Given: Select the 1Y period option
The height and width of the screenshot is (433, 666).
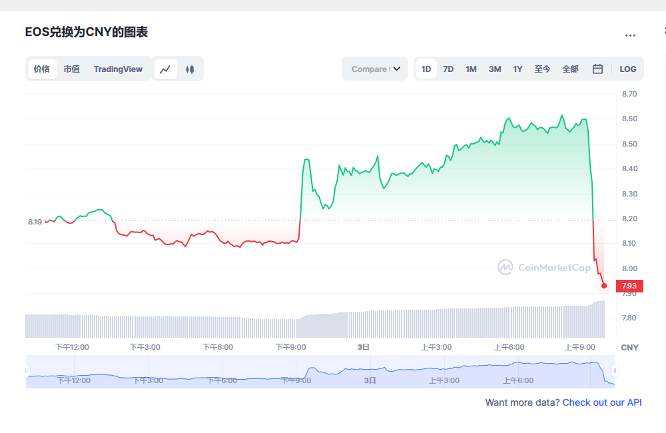Looking at the screenshot, I should click(x=517, y=69).
